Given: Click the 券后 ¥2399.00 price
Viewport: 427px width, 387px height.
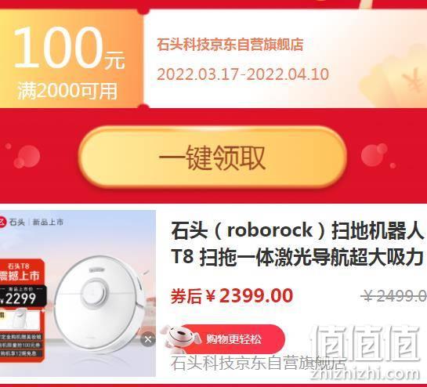Looking at the screenshot, I should pos(232,296).
